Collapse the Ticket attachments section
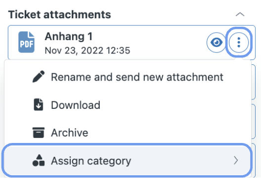This screenshot has width=261, height=184. pos(240,14)
